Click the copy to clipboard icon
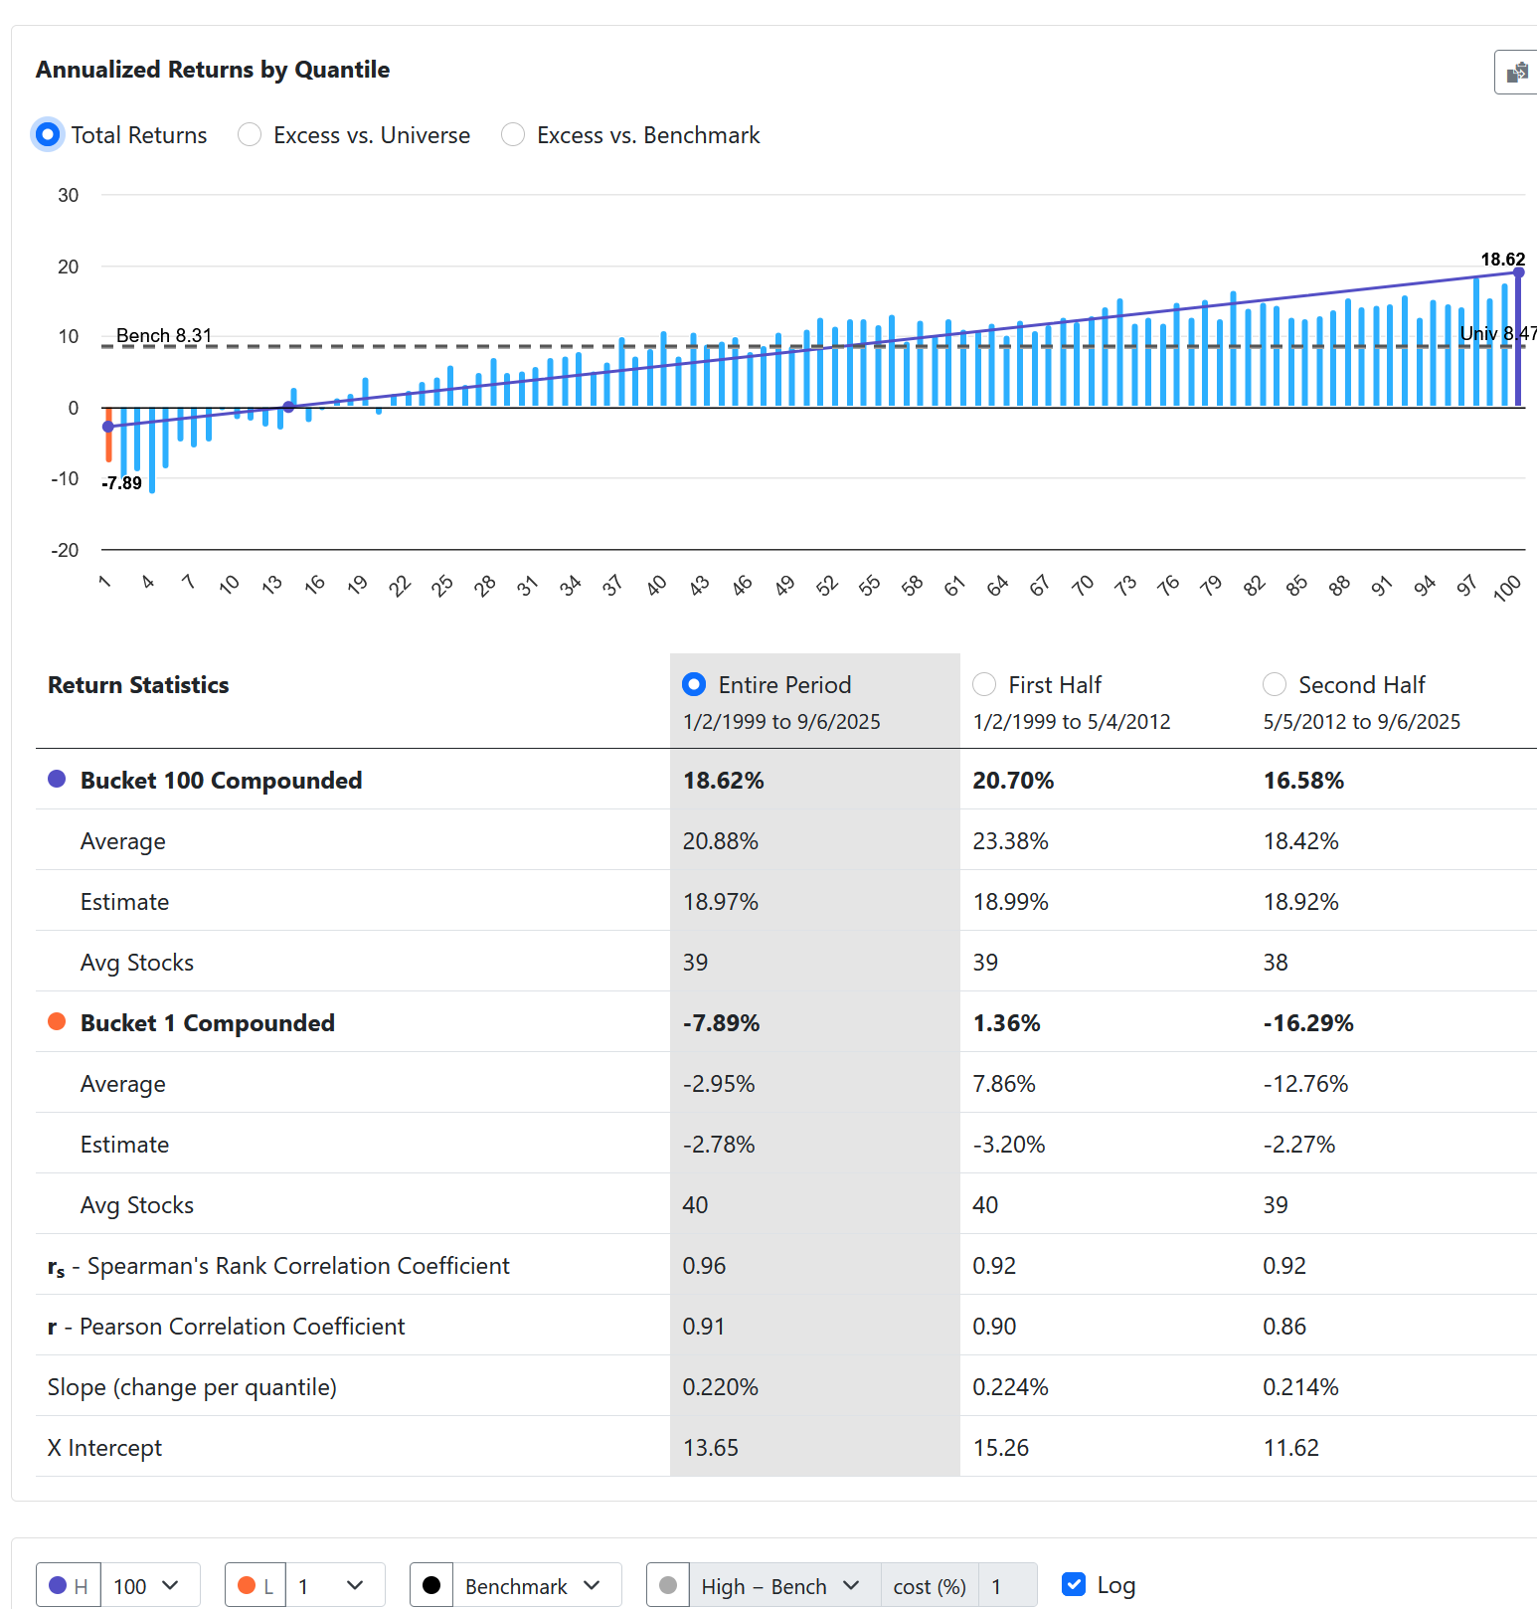The height and width of the screenshot is (1609, 1537). tap(1517, 73)
